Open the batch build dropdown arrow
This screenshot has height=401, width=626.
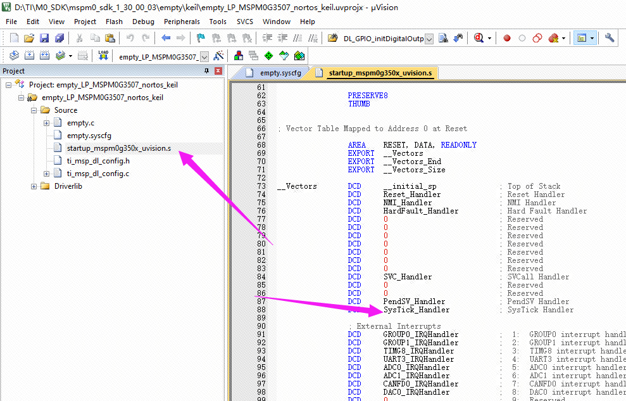point(71,56)
